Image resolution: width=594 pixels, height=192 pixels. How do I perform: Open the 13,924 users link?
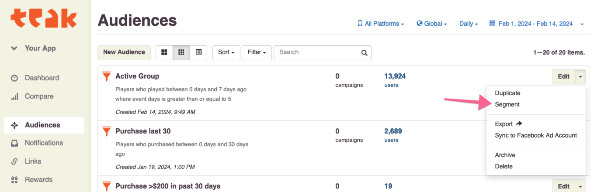[x=395, y=76]
